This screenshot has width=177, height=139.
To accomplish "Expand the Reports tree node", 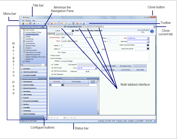I will pyautogui.click(x=22, y=61).
